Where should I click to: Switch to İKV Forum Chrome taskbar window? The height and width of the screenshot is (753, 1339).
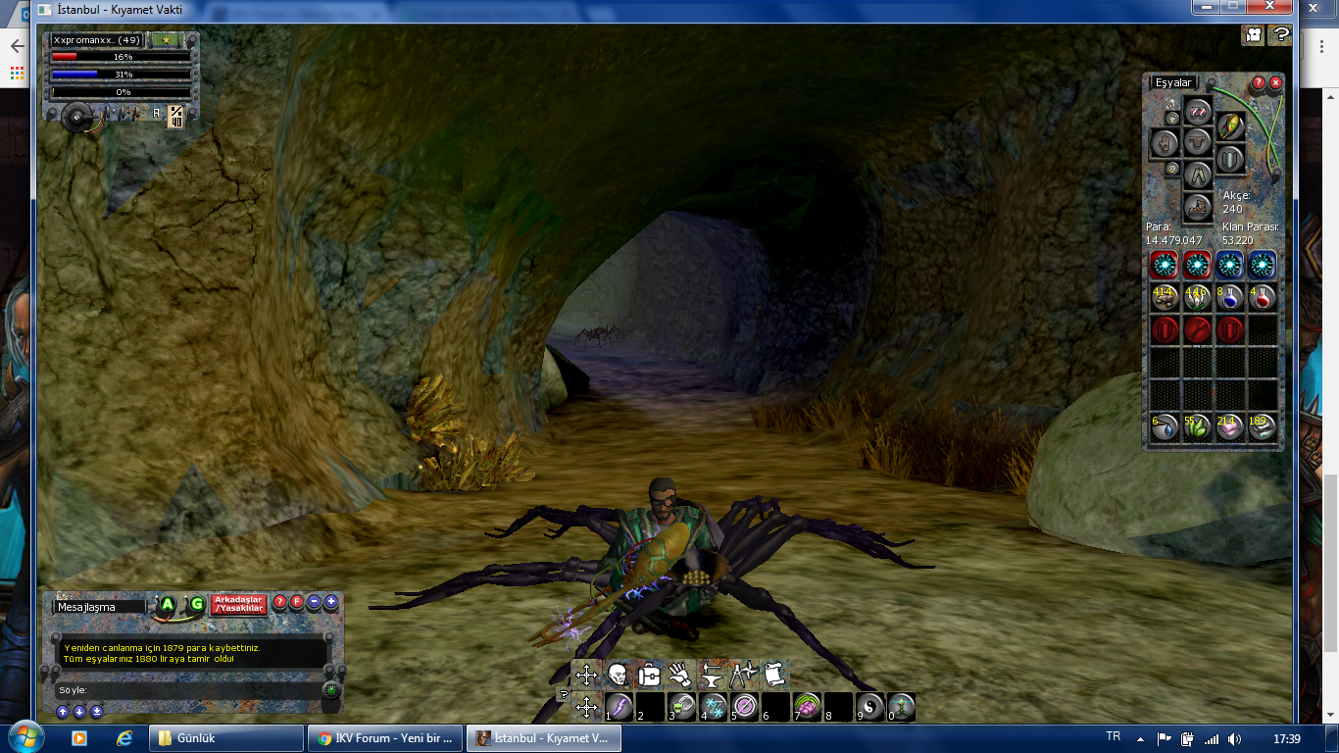(384, 738)
